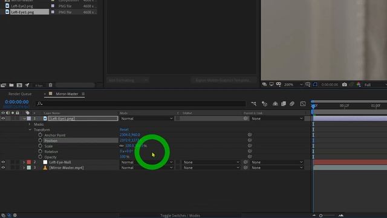Toggle visibility of Mirror-Master.mp4 layer
The width and height of the screenshot is (387, 218).
point(3,168)
